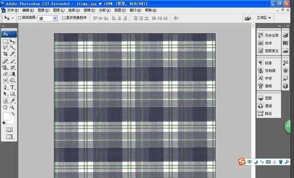Select the Rectangle shape tool

pos(13,94)
